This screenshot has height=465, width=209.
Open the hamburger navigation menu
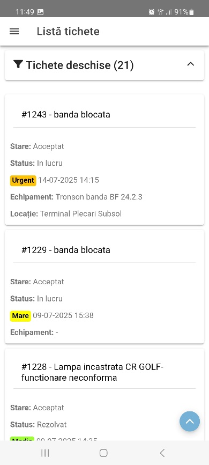point(14,32)
